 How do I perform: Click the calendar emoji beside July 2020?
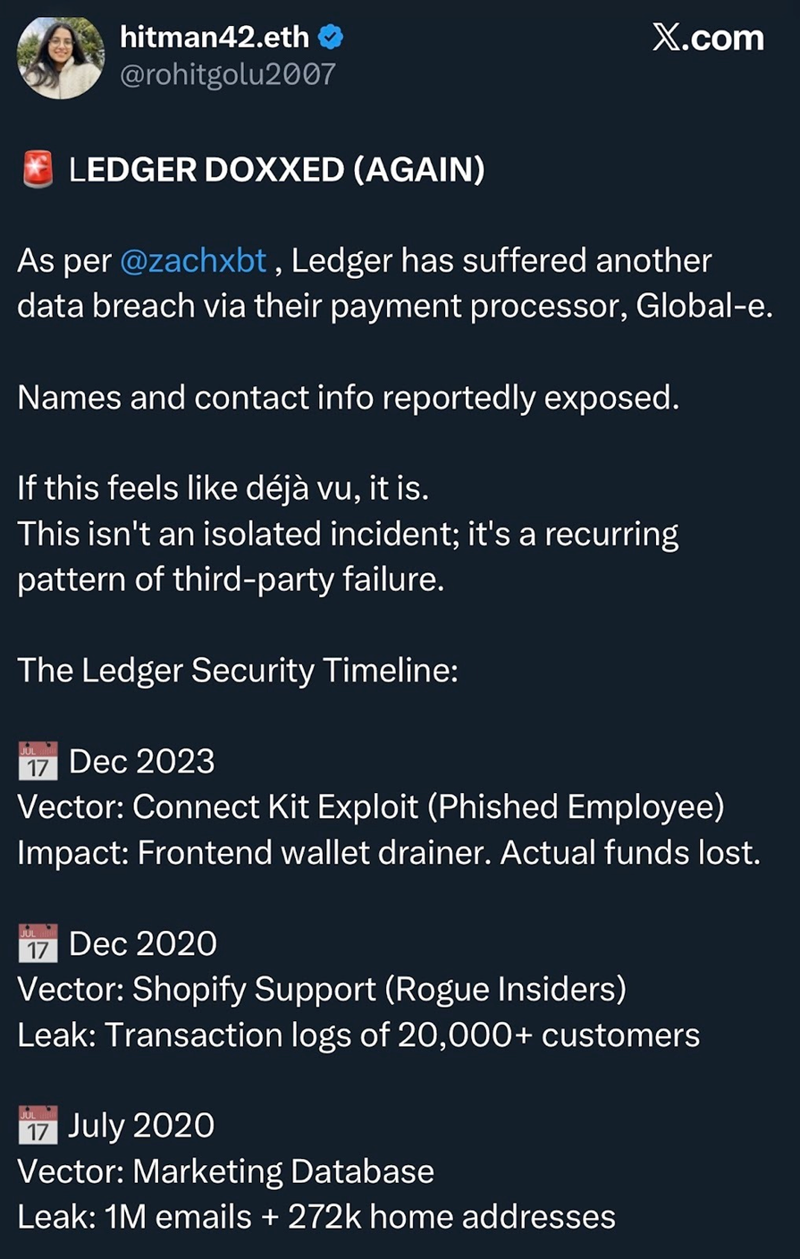tap(38, 1125)
